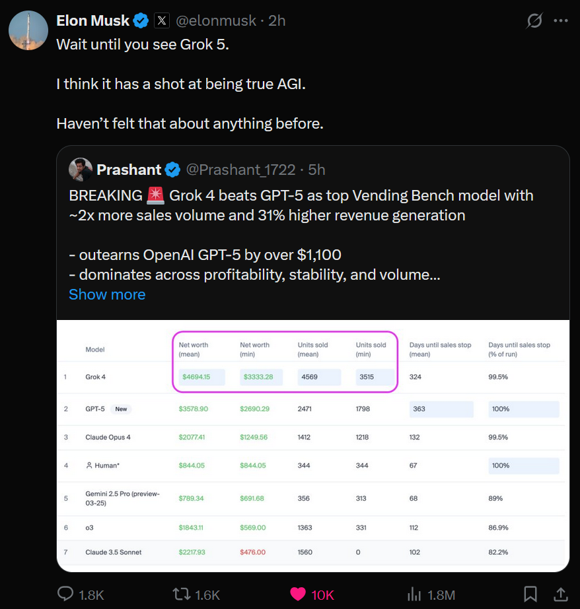Click the Grok explain icon
This screenshot has width=580, height=609.
[534, 21]
